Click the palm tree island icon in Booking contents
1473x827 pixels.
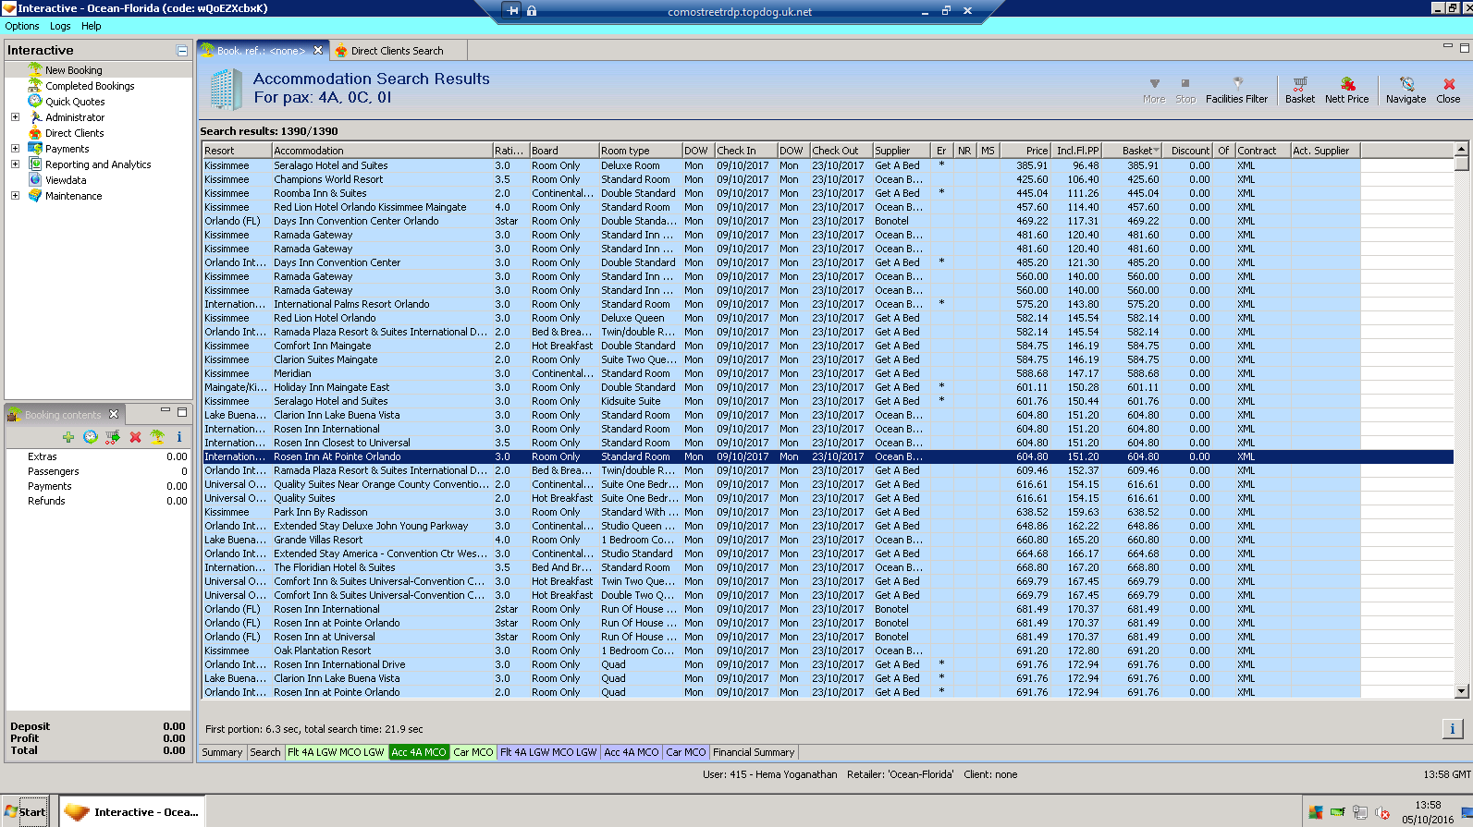[x=157, y=437]
